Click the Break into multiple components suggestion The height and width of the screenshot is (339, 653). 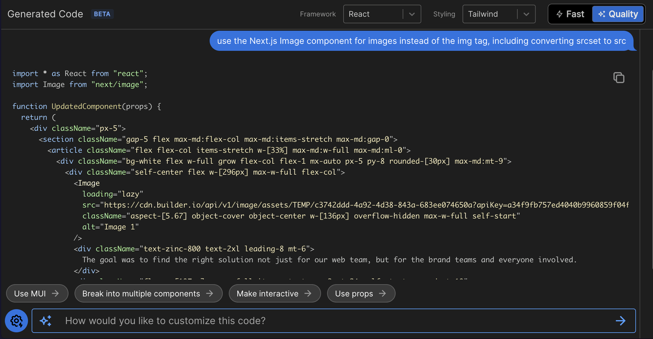coord(141,293)
